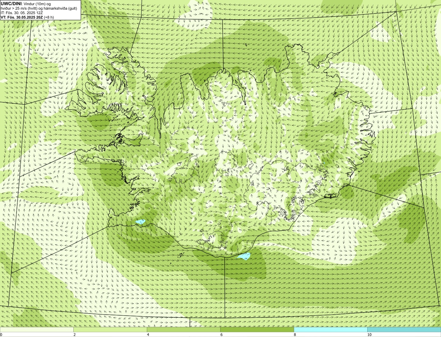Click the 6–8 m/s darker green legend segment
This screenshot has width=441, height=337.
tap(257, 330)
